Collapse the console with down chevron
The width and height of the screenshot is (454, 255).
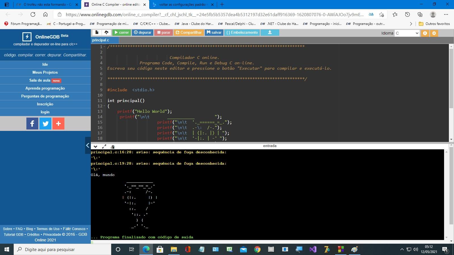click(96, 146)
